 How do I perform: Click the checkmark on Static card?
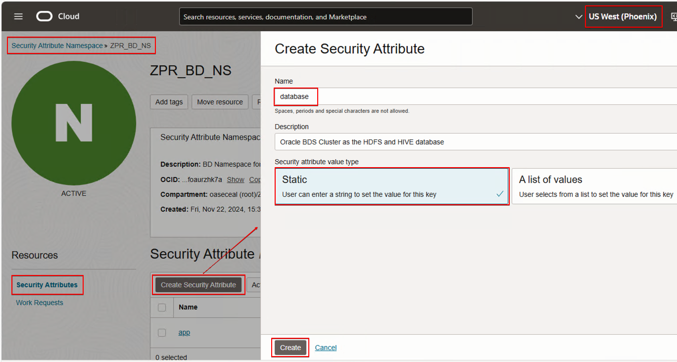[x=500, y=194]
